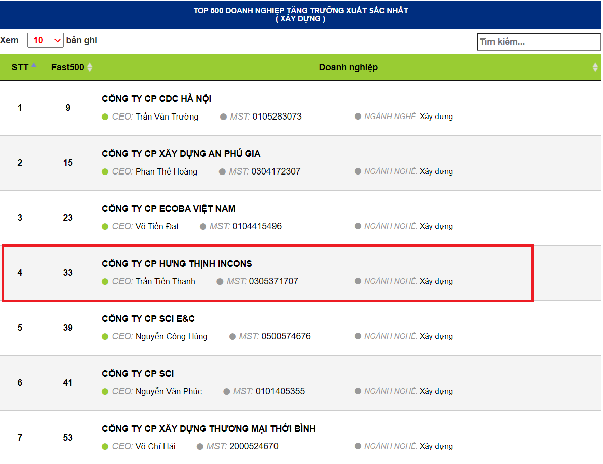Click the gray dot beside MST 2000524670

coord(200,447)
